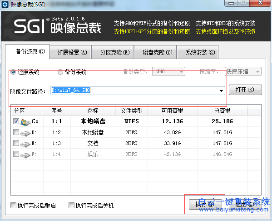Screen dimensions: 272x221
Task: Click the 打开(K) button
Action: click(245, 90)
